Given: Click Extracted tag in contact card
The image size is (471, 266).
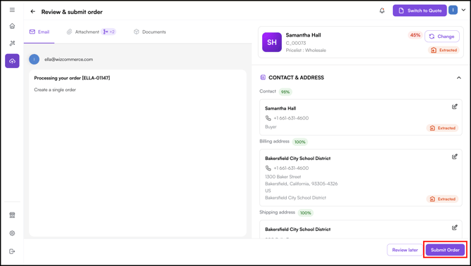Looking at the screenshot, I should click(x=442, y=128).
